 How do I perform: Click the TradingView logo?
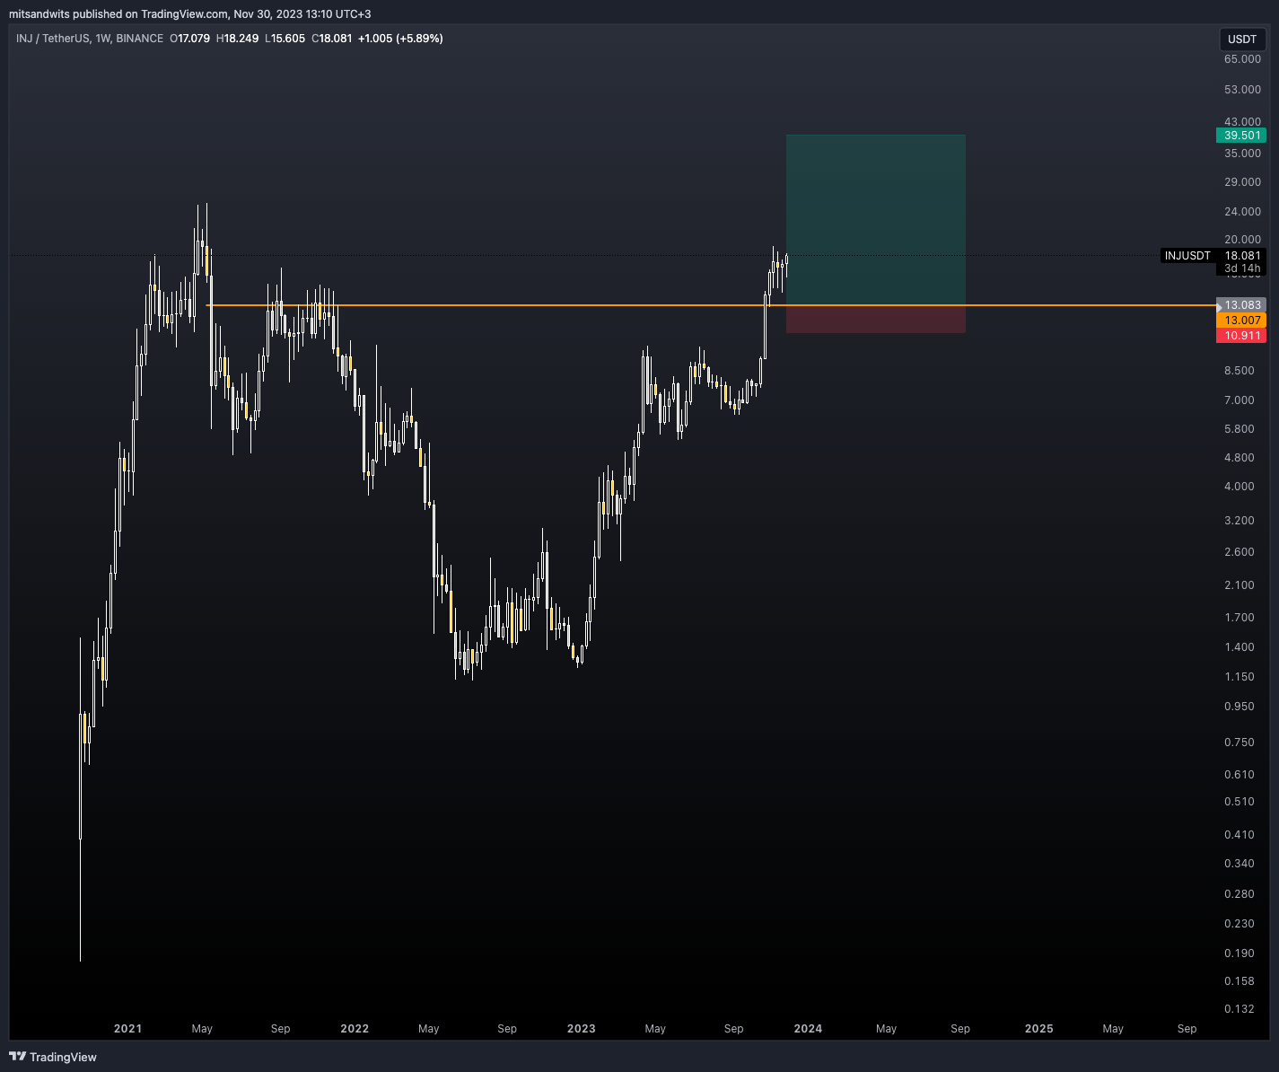53,1057
